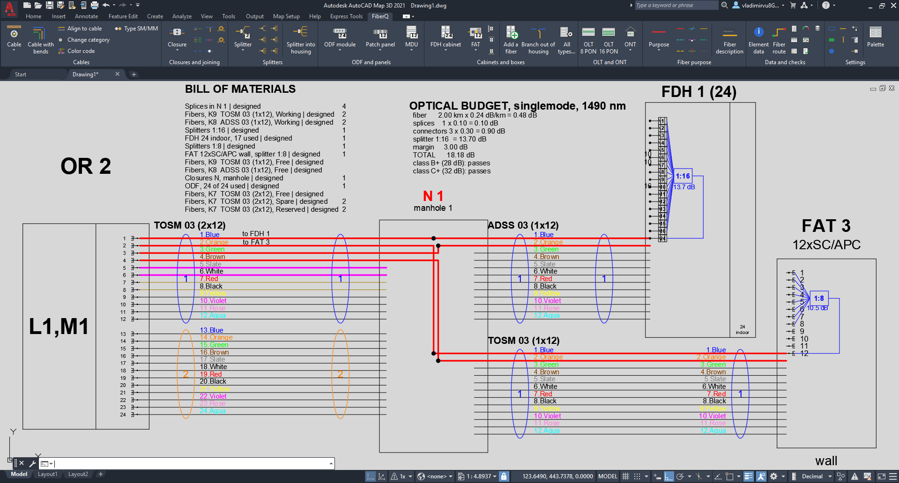Click Fiber description tool
899x483 pixels.
pyautogui.click(x=729, y=40)
